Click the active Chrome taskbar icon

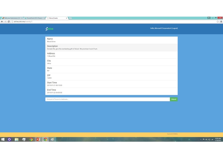[x=45, y=139]
